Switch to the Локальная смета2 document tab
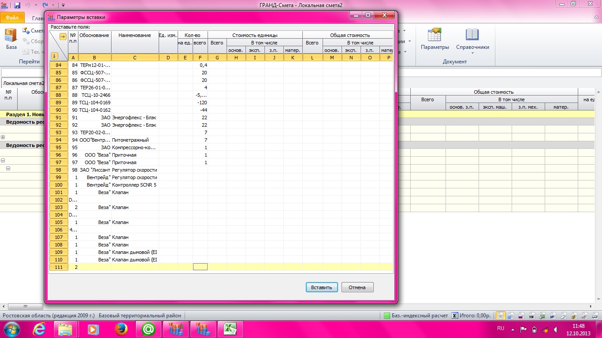Image resolution: width=602 pixels, height=338 pixels. pyautogui.click(x=23, y=83)
